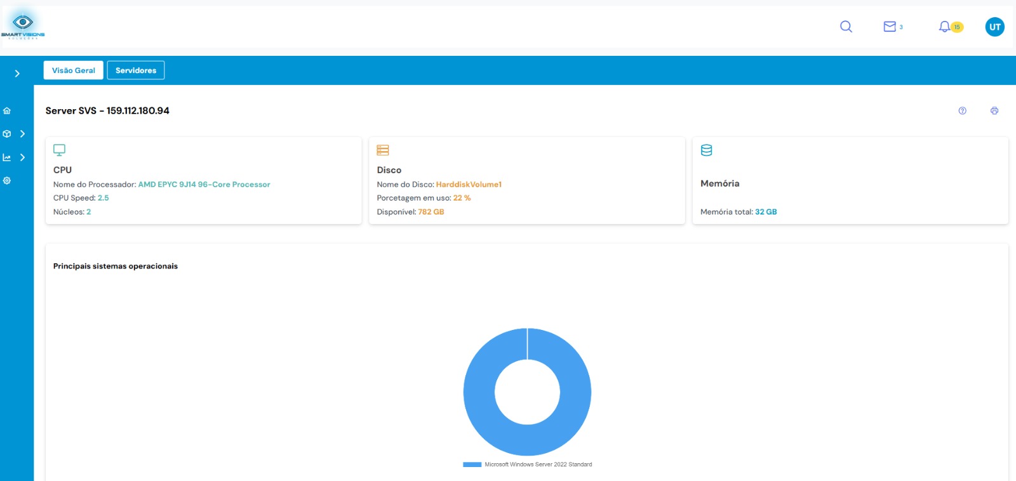Go to home via sidebar house icon
Image resolution: width=1016 pixels, height=481 pixels.
coord(7,111)
